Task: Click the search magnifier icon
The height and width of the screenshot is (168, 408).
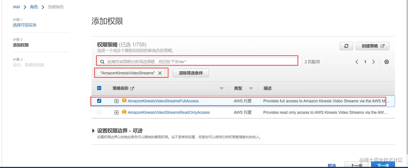Action: pos(102,62)
